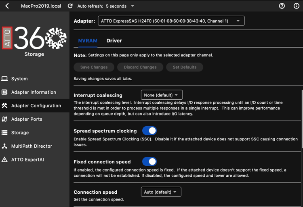303x207 pixels.
Task: Click the refresh icon in top bar
Action: click(x=70, y=6)
